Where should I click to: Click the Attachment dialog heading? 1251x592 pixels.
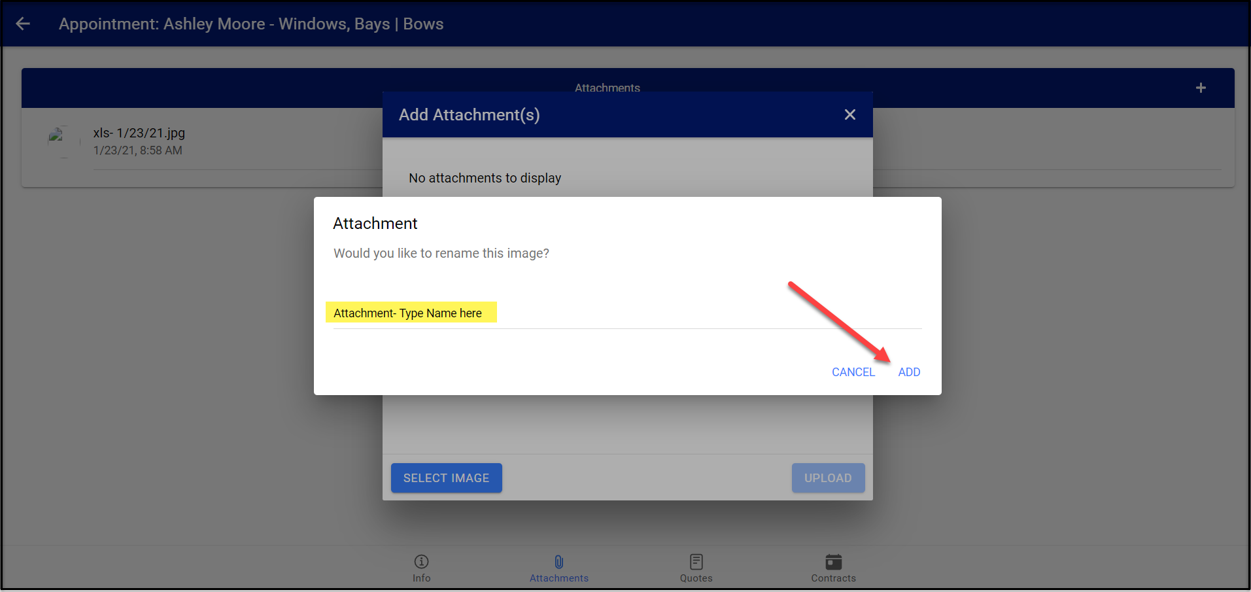375,224
